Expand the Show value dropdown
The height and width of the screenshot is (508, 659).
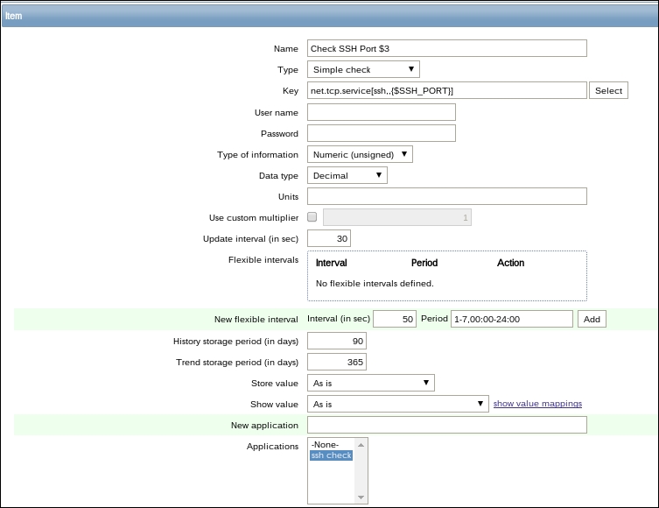pos(397,404)
